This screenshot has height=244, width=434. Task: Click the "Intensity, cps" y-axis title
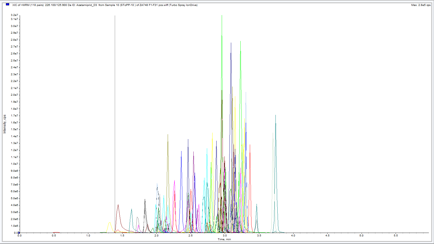point(5,124)
